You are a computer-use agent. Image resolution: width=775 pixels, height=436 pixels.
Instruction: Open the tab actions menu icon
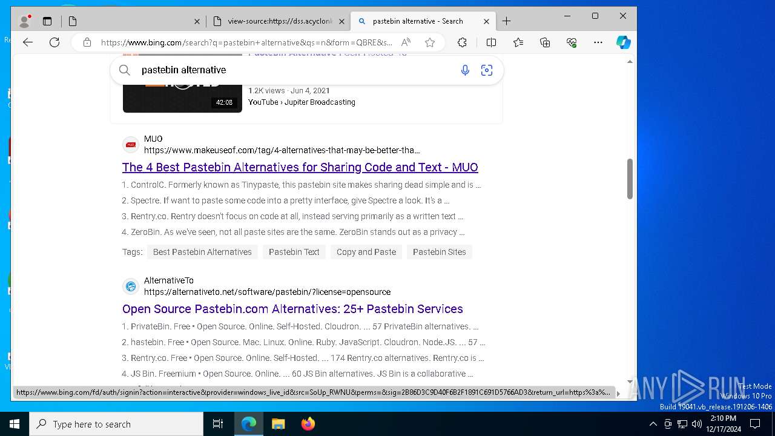point(47,21)
